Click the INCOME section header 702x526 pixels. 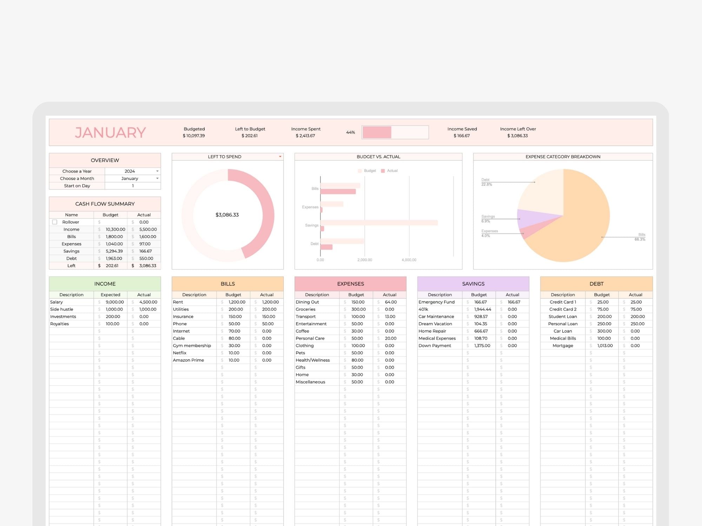click(x=105, y=284)
